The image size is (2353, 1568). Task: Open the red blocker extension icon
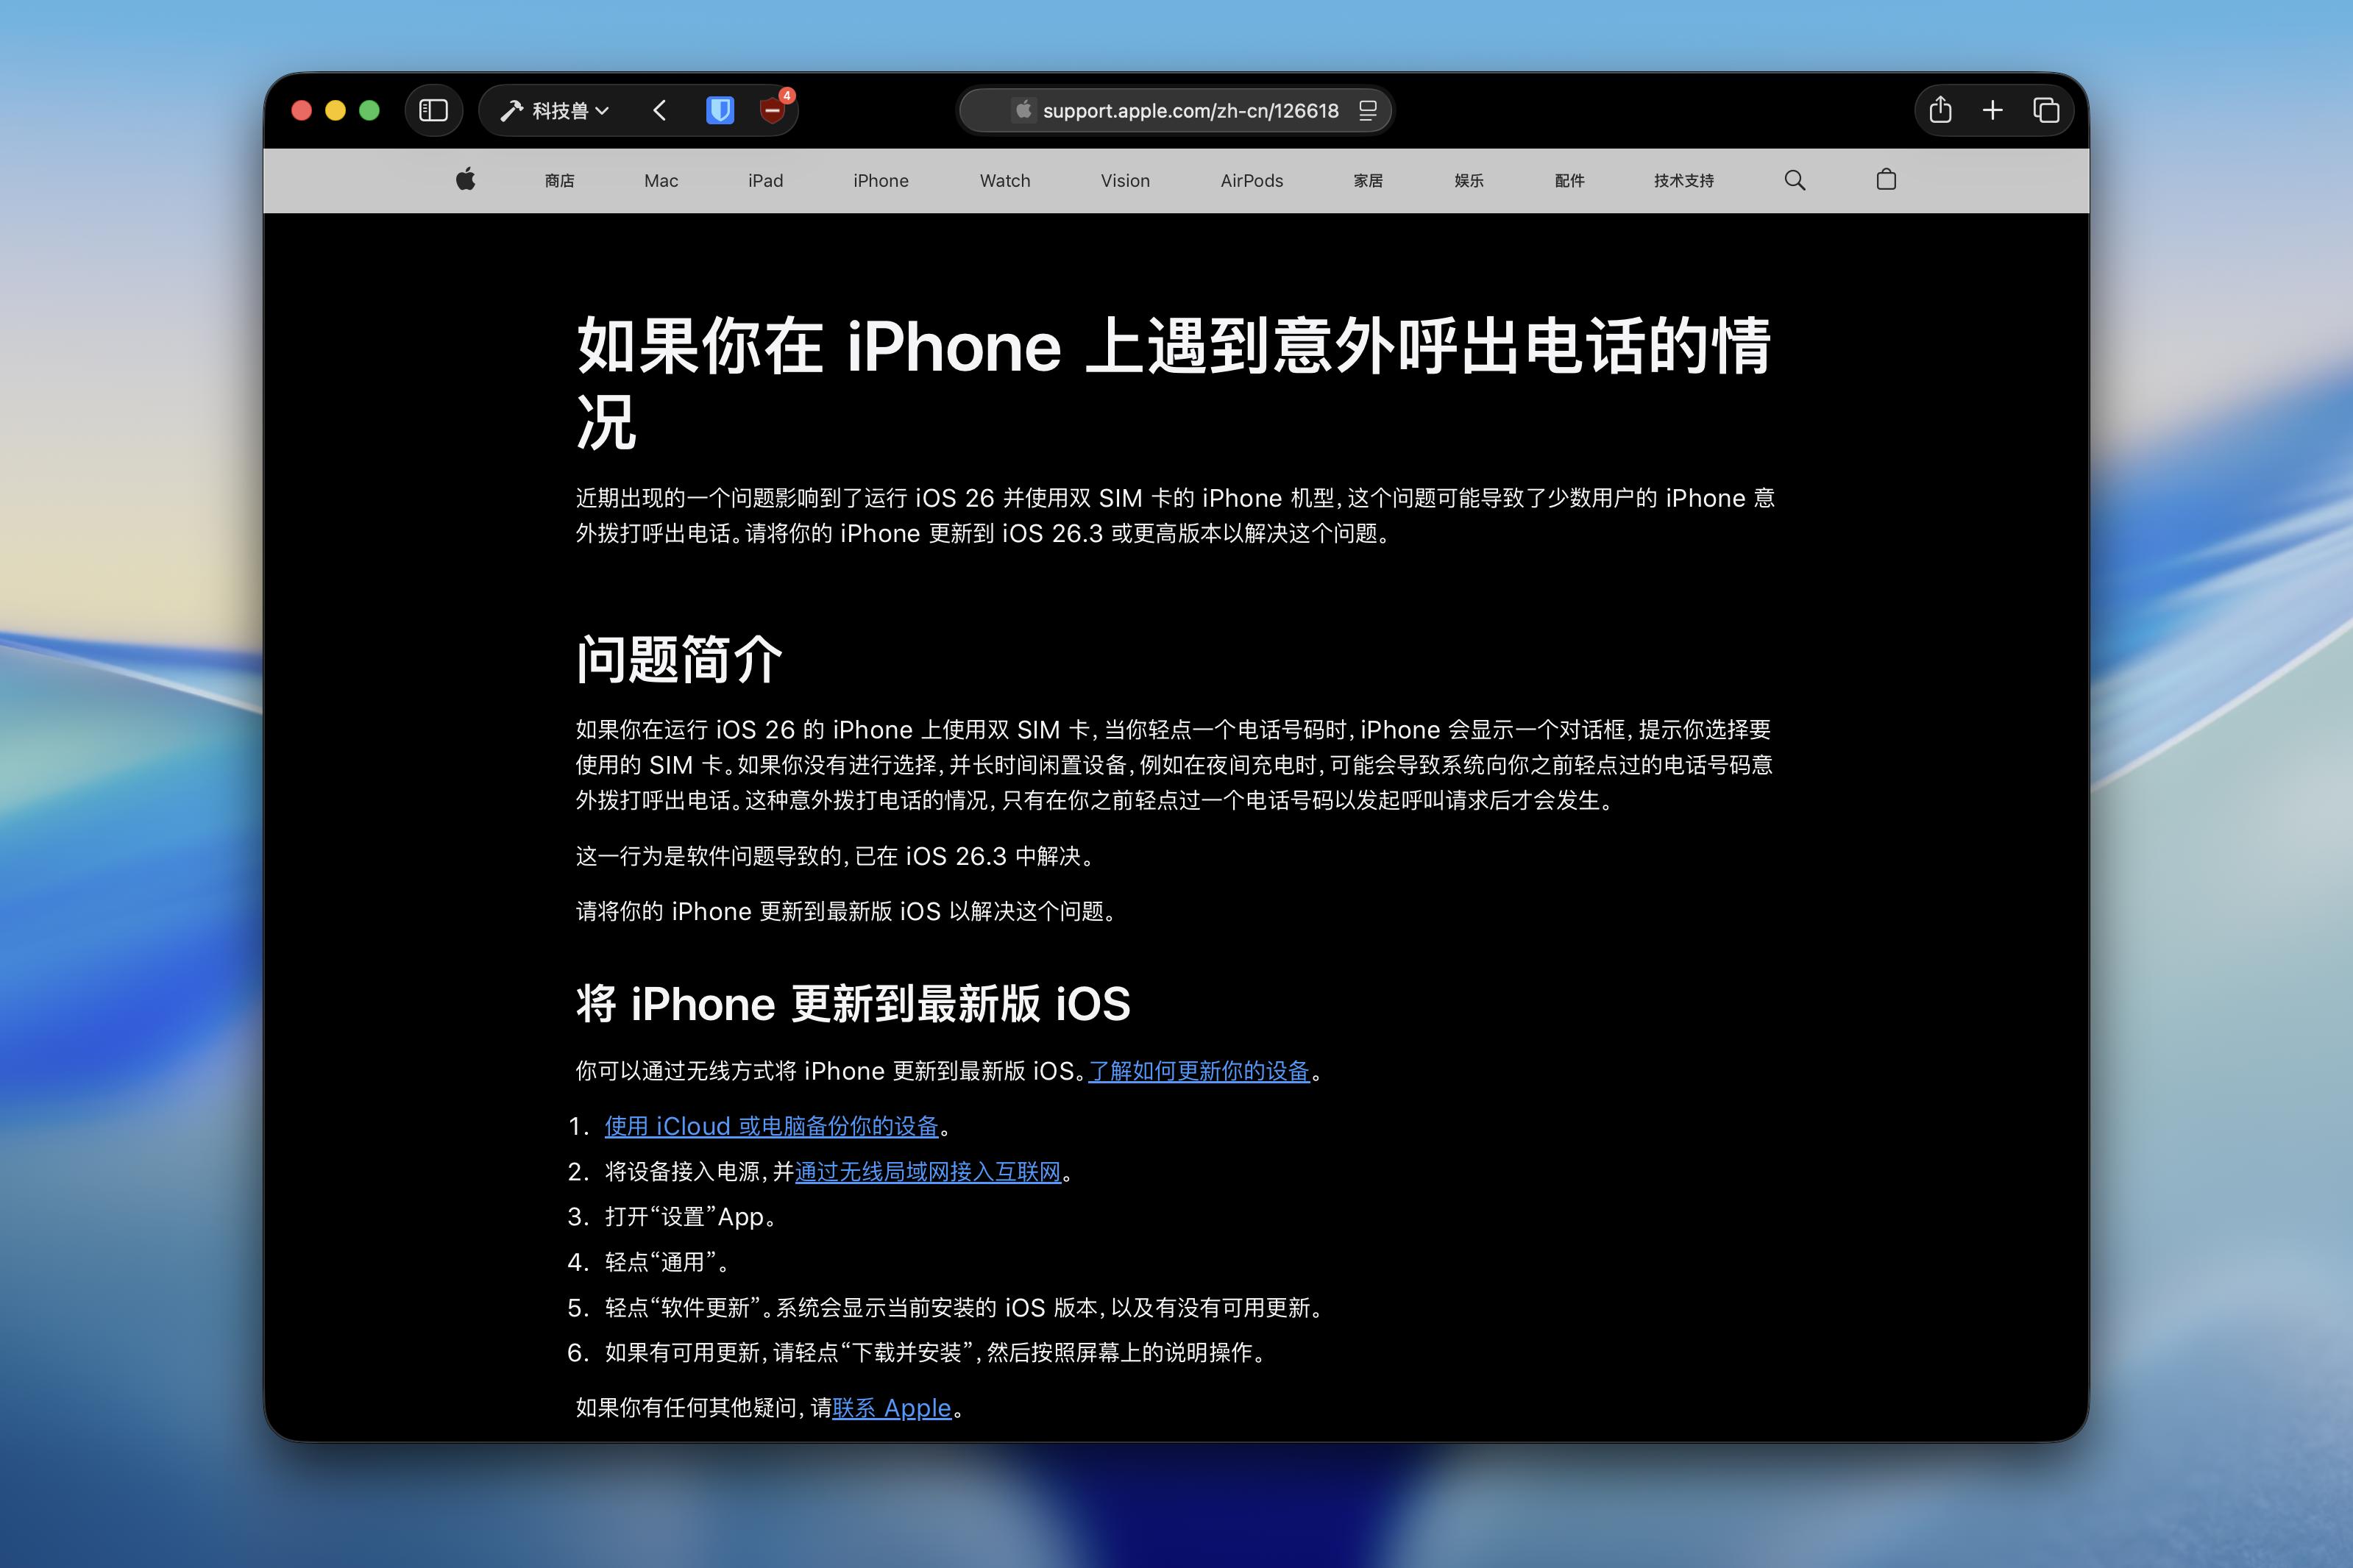[x=771, y=110]
